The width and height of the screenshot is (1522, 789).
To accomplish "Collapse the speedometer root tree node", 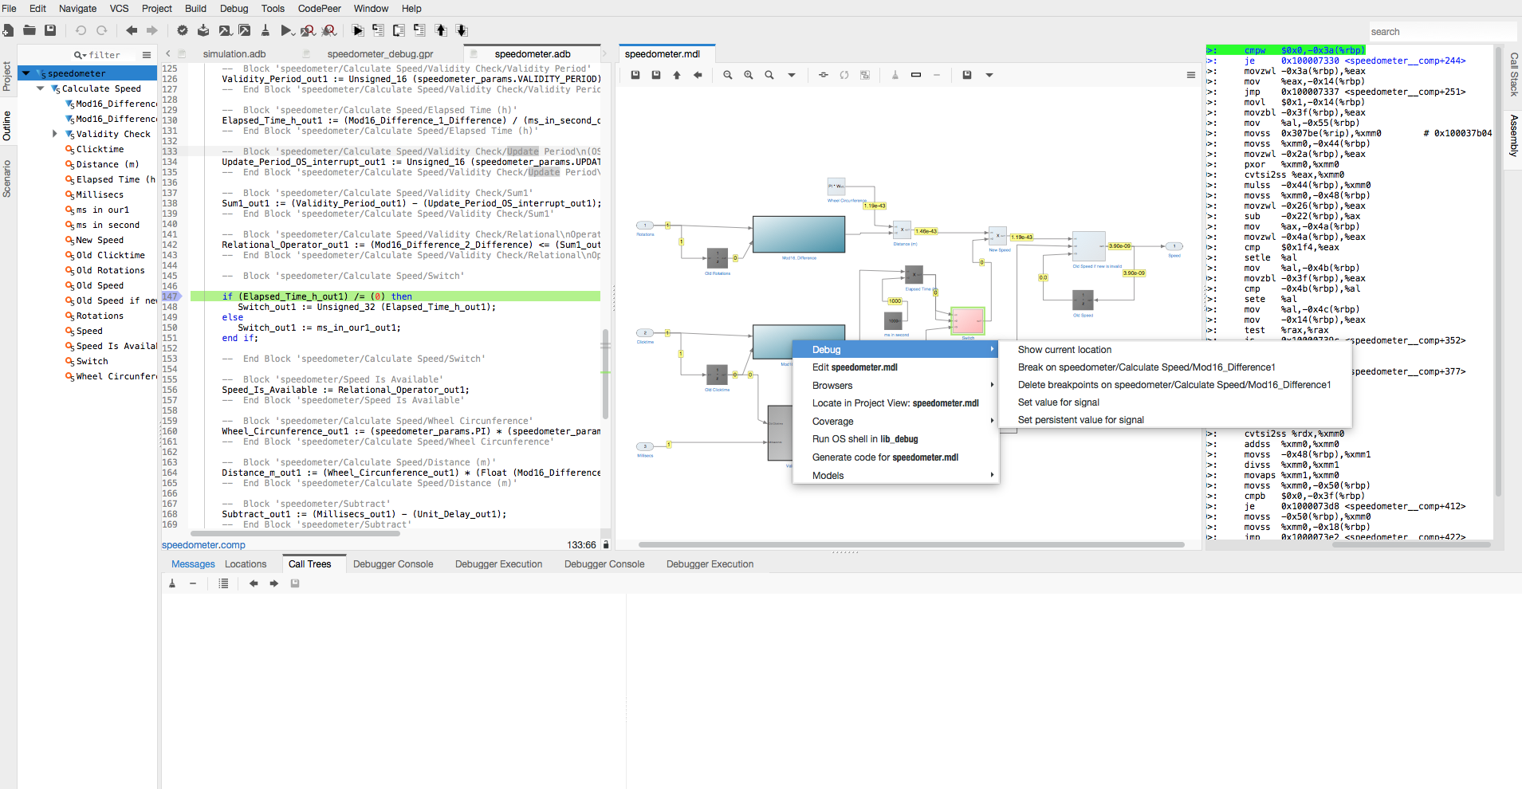I will (26, 73).
